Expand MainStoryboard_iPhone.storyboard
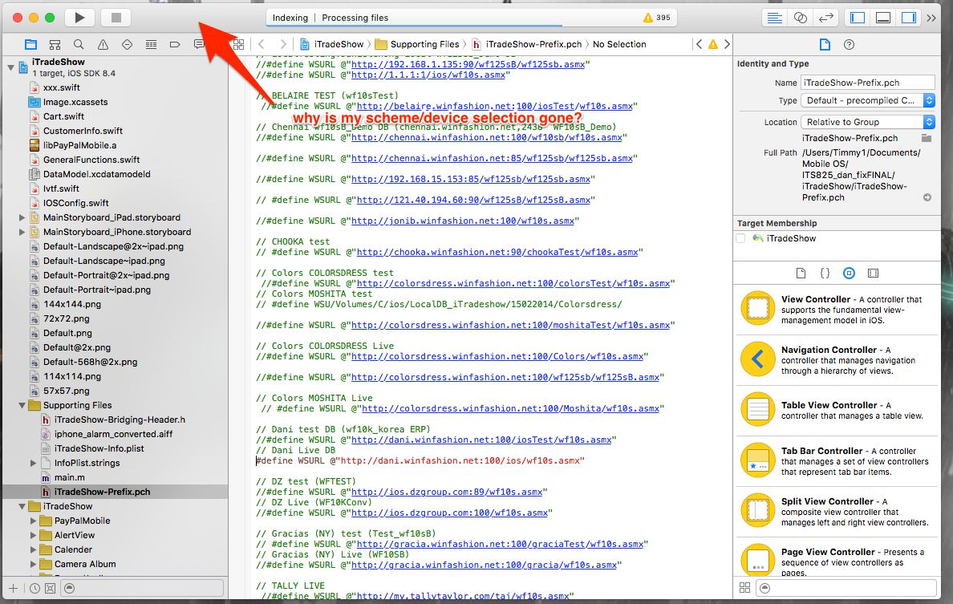The image size is (953, 604). (x=22, y=232)
